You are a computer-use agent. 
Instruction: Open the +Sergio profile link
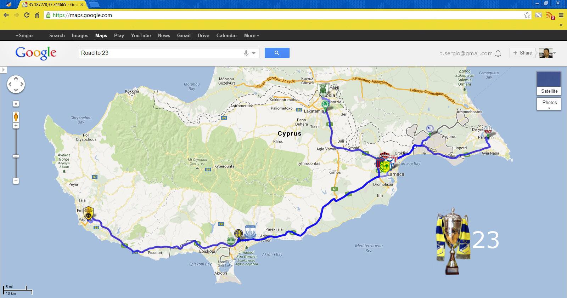pyautogui.click(x=24, y=35)
